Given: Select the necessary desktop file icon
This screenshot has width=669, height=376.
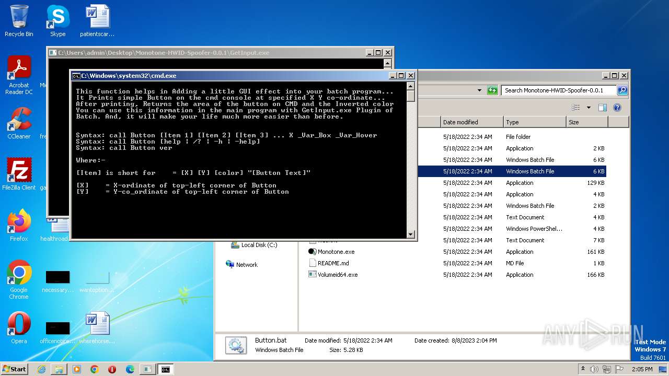Looking at the screenshot, I should [58, 282].
